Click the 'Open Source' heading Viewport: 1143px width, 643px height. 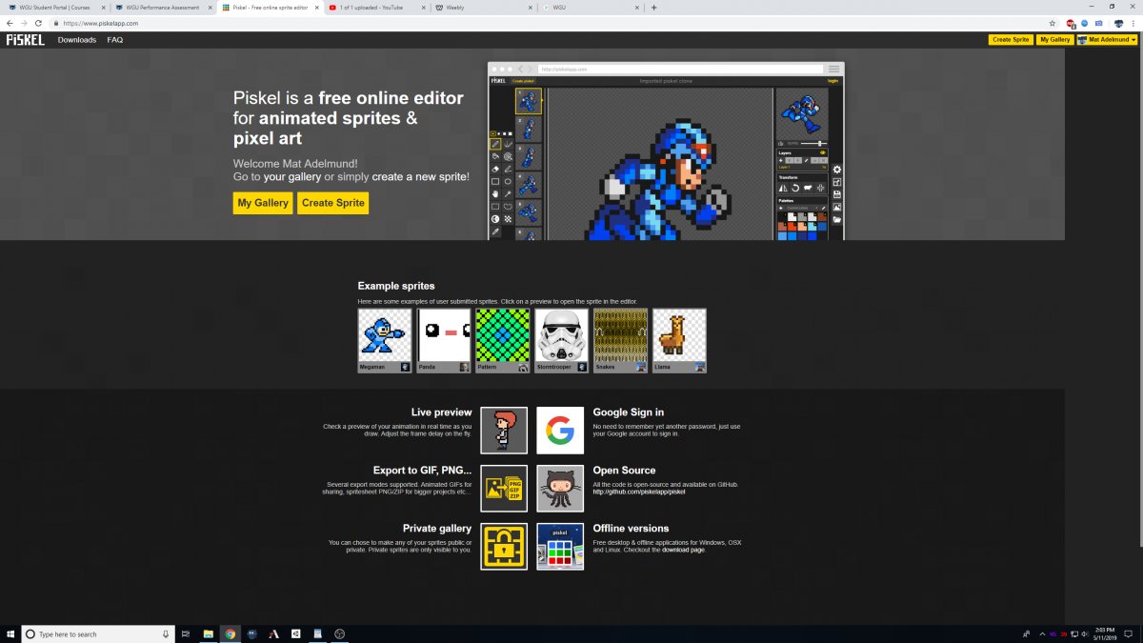coord(625,471)
